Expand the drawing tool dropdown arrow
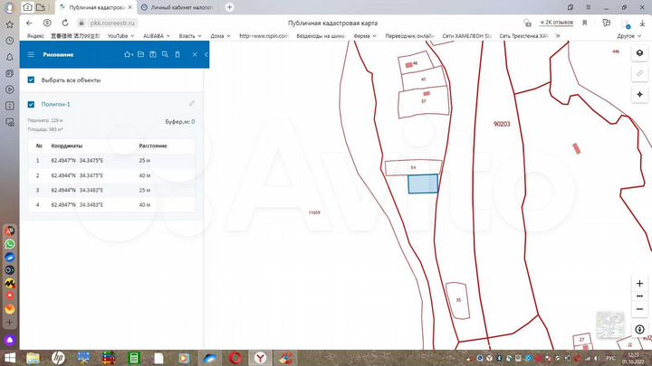This screenshot has height=366, width=652. 132,55
